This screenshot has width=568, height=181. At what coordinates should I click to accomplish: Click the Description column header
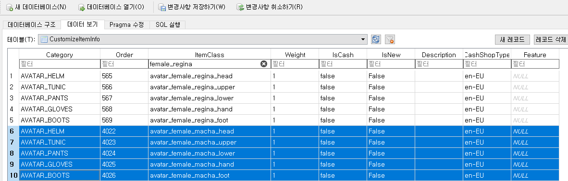pyautogui.click(x=439, y=55)
